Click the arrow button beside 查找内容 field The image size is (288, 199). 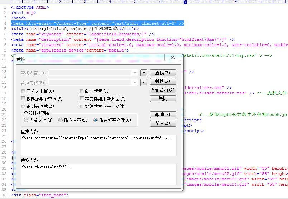(x=144, y=73)
